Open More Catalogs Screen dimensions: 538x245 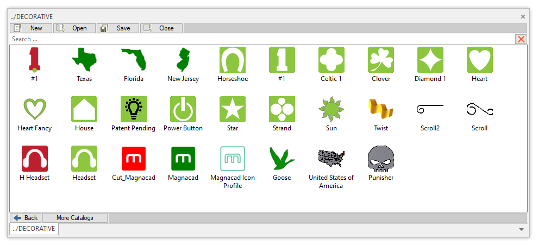[74, 218]
